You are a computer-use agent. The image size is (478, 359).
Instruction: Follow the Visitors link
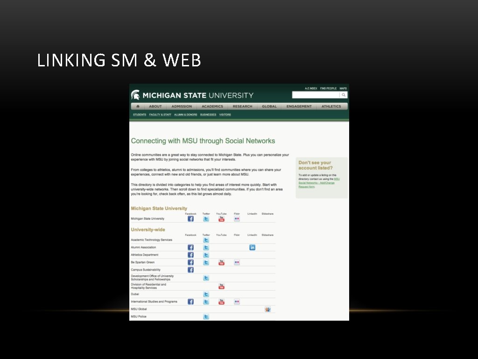225,115
